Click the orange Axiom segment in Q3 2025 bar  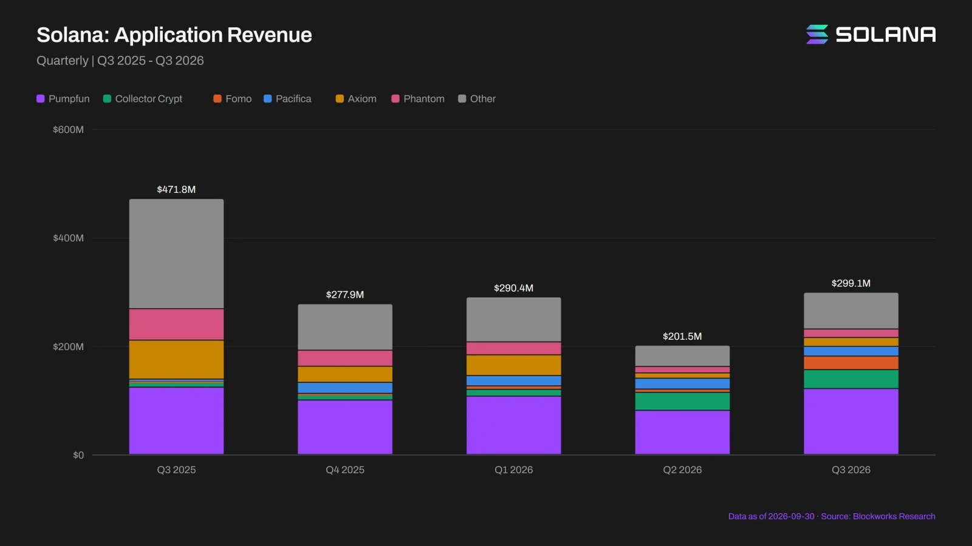tap(176, 360)
